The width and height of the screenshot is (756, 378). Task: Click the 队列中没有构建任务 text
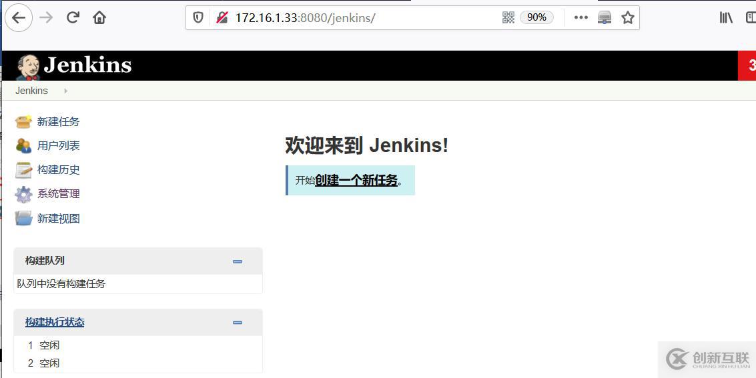coord(61,284)
